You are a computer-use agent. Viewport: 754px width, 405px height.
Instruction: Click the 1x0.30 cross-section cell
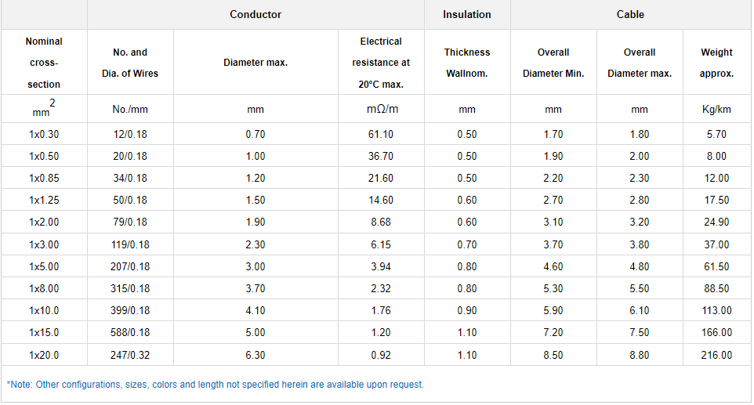pos(44,134)
